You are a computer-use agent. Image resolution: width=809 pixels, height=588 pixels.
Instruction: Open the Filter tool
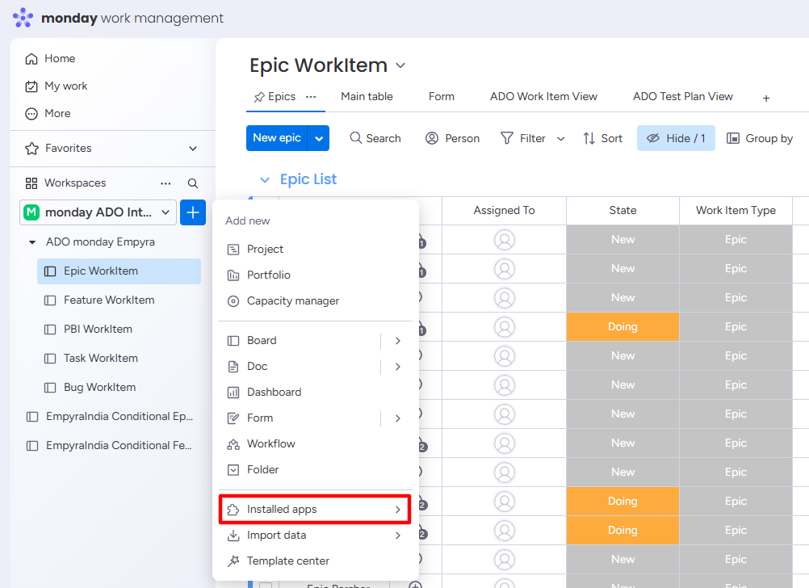coord(523,138)
